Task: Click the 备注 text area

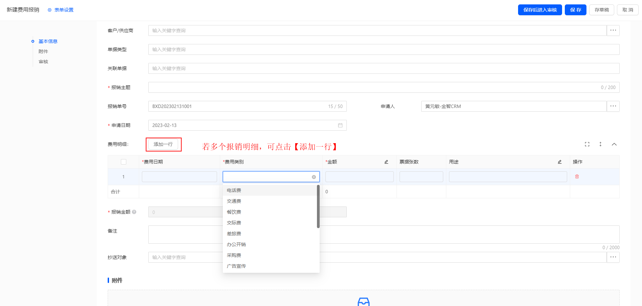Action: click(x=384, y=235)
